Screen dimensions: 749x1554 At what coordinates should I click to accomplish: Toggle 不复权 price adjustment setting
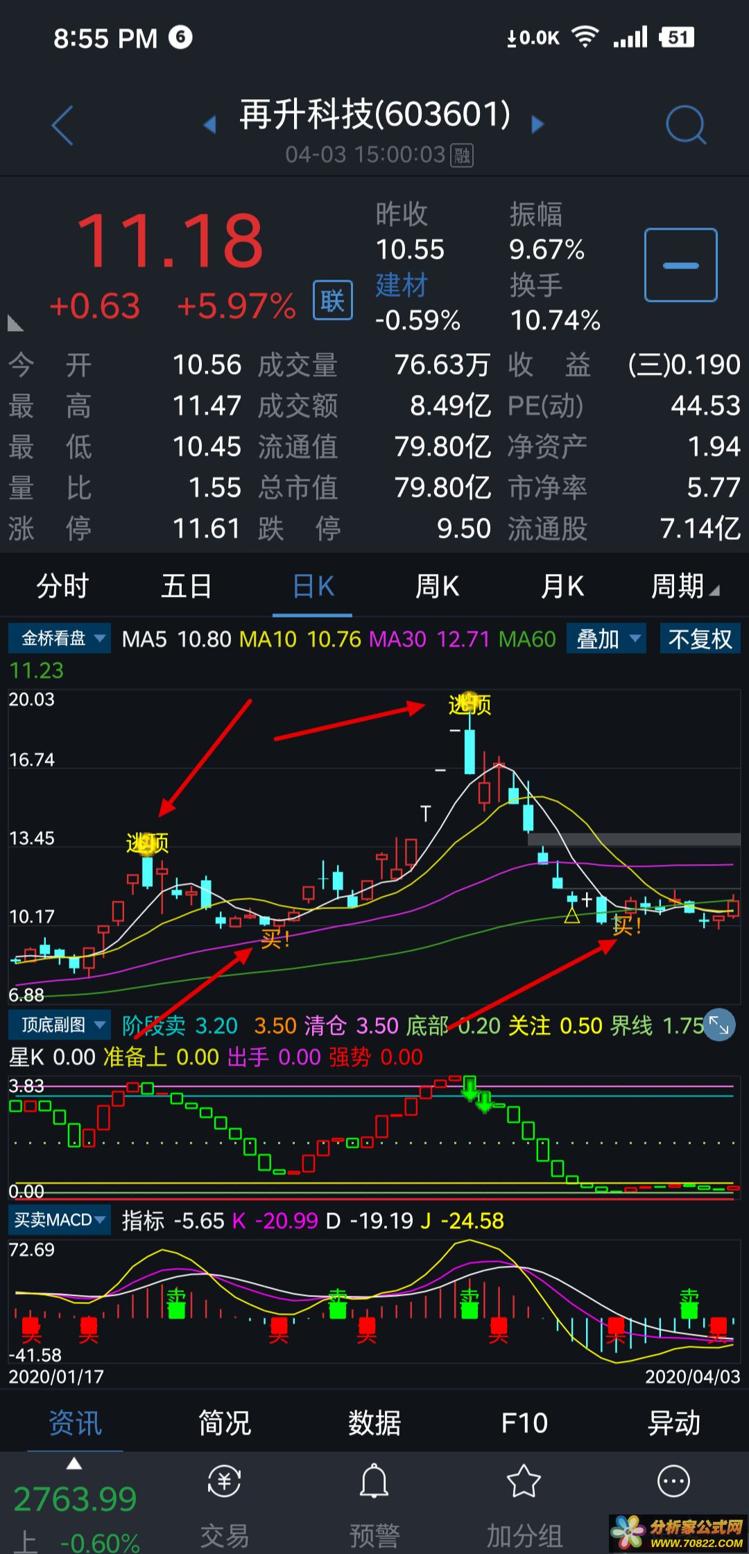[700, 639]
